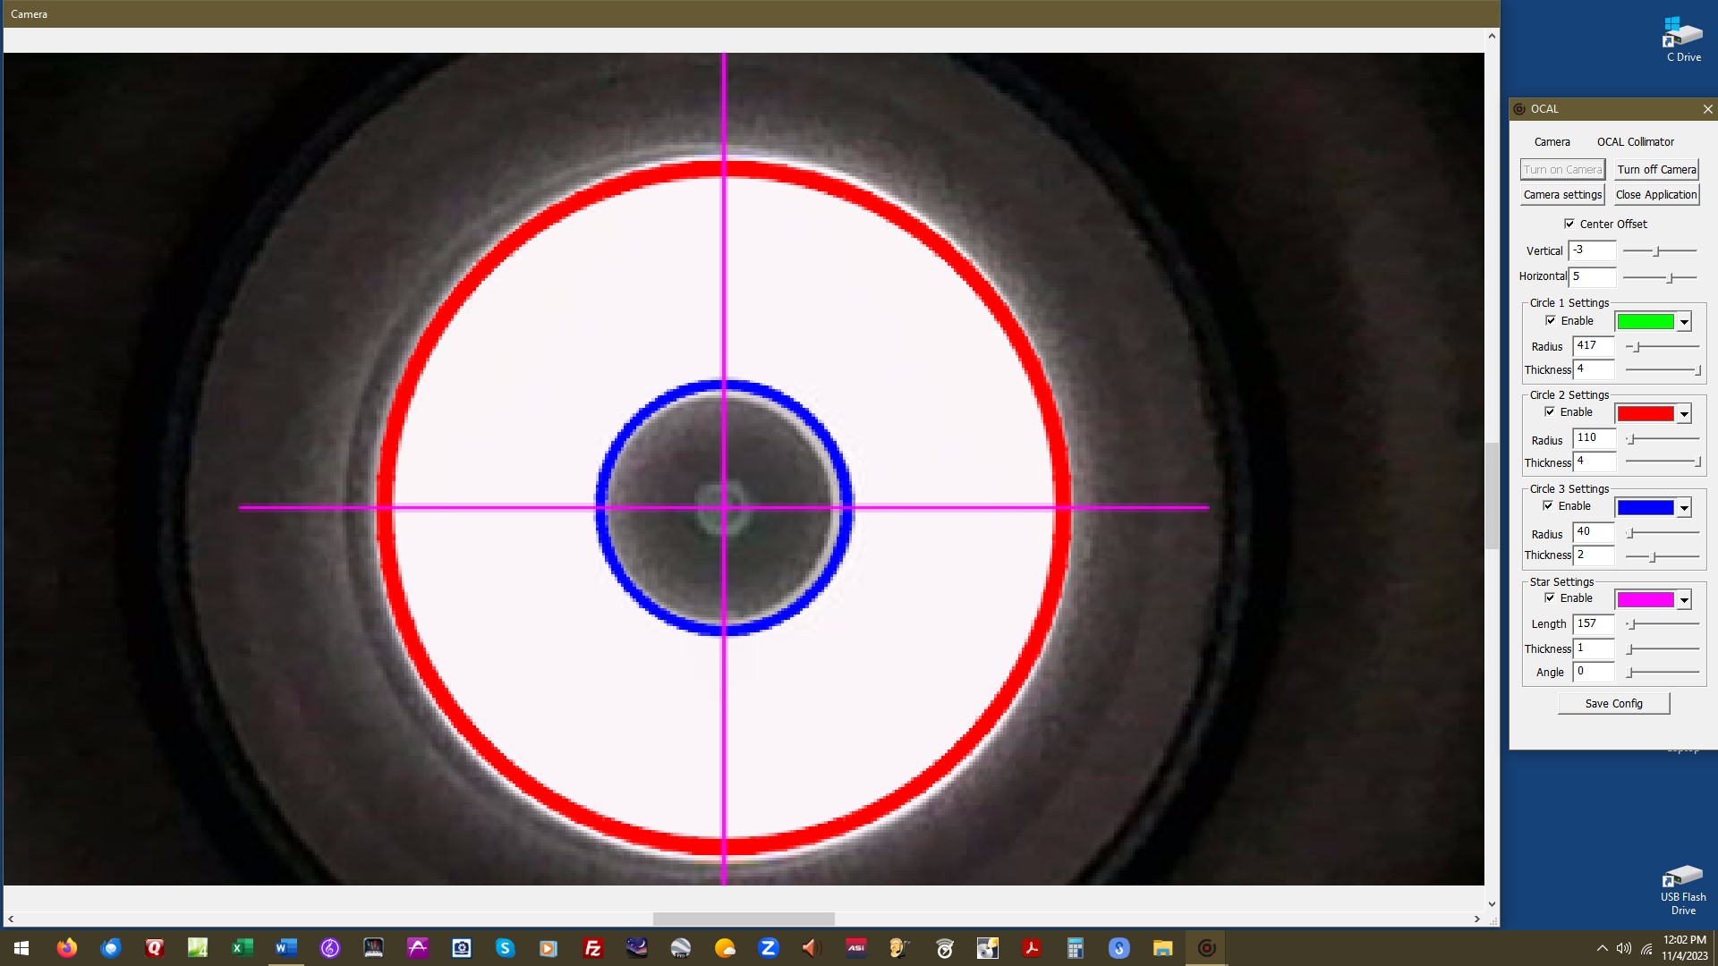
Task: Open the blue S circle taskbar app
Action: 1119,948
